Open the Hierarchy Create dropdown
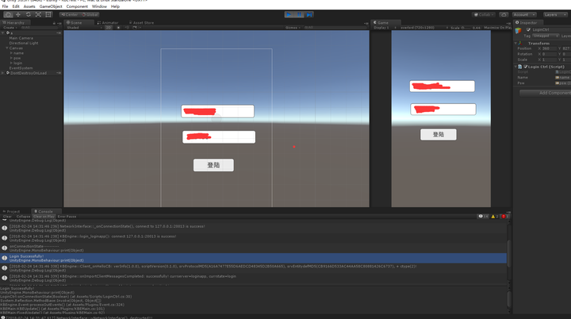 10,28
